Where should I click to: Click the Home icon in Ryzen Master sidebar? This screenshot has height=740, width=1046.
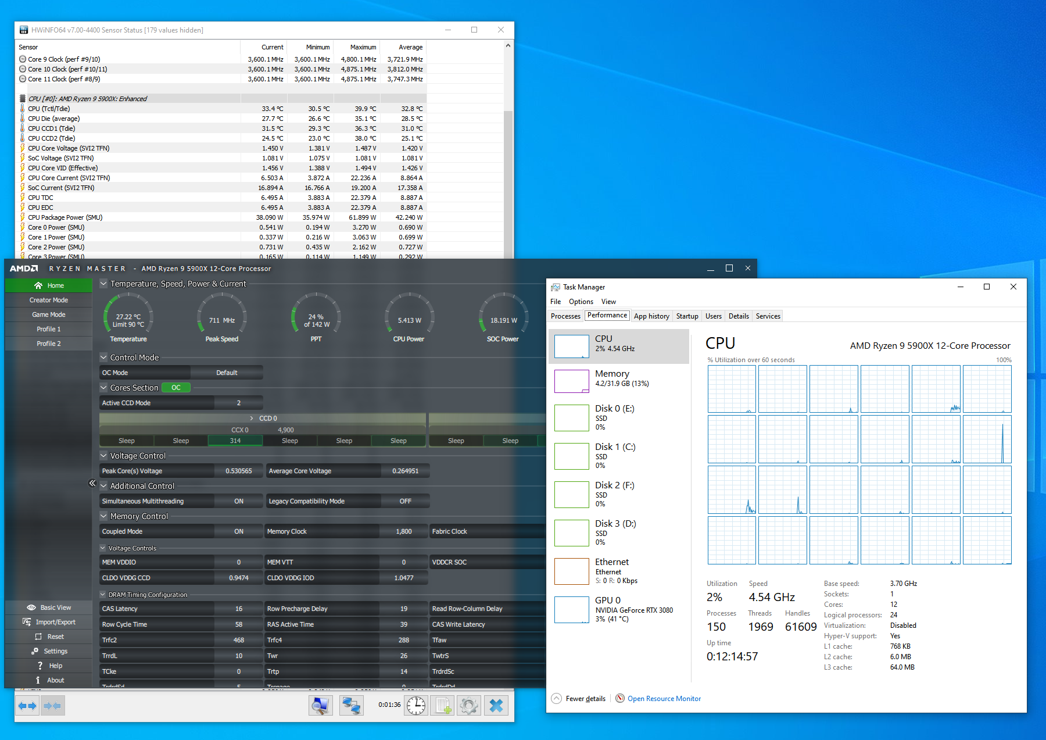[x=38, y=285]
